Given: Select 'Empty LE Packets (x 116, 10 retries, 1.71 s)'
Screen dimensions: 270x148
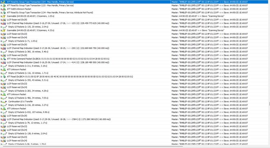Looking at the screenshot, I should point(28,73).
